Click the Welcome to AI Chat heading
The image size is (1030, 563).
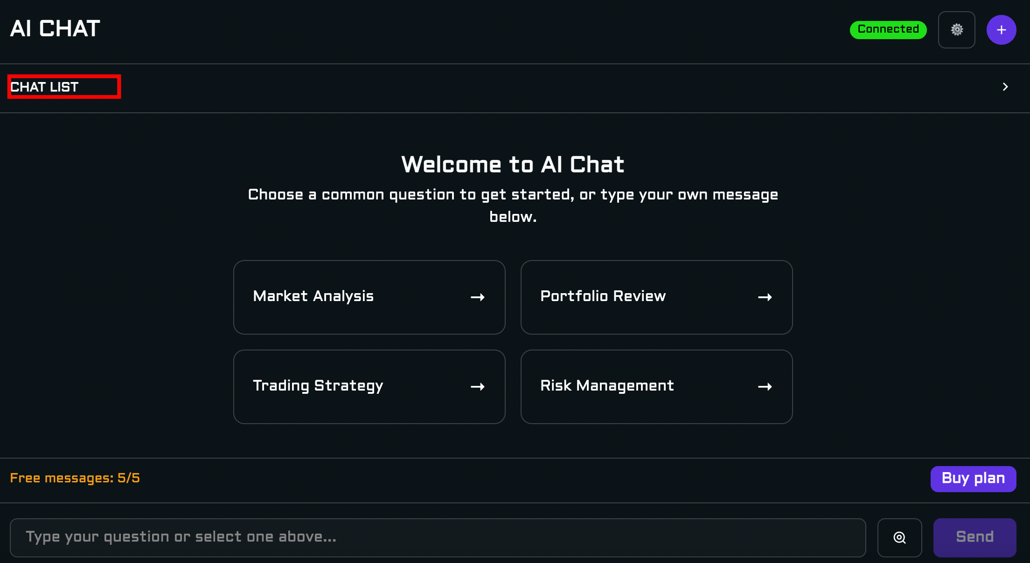[513, 165]
